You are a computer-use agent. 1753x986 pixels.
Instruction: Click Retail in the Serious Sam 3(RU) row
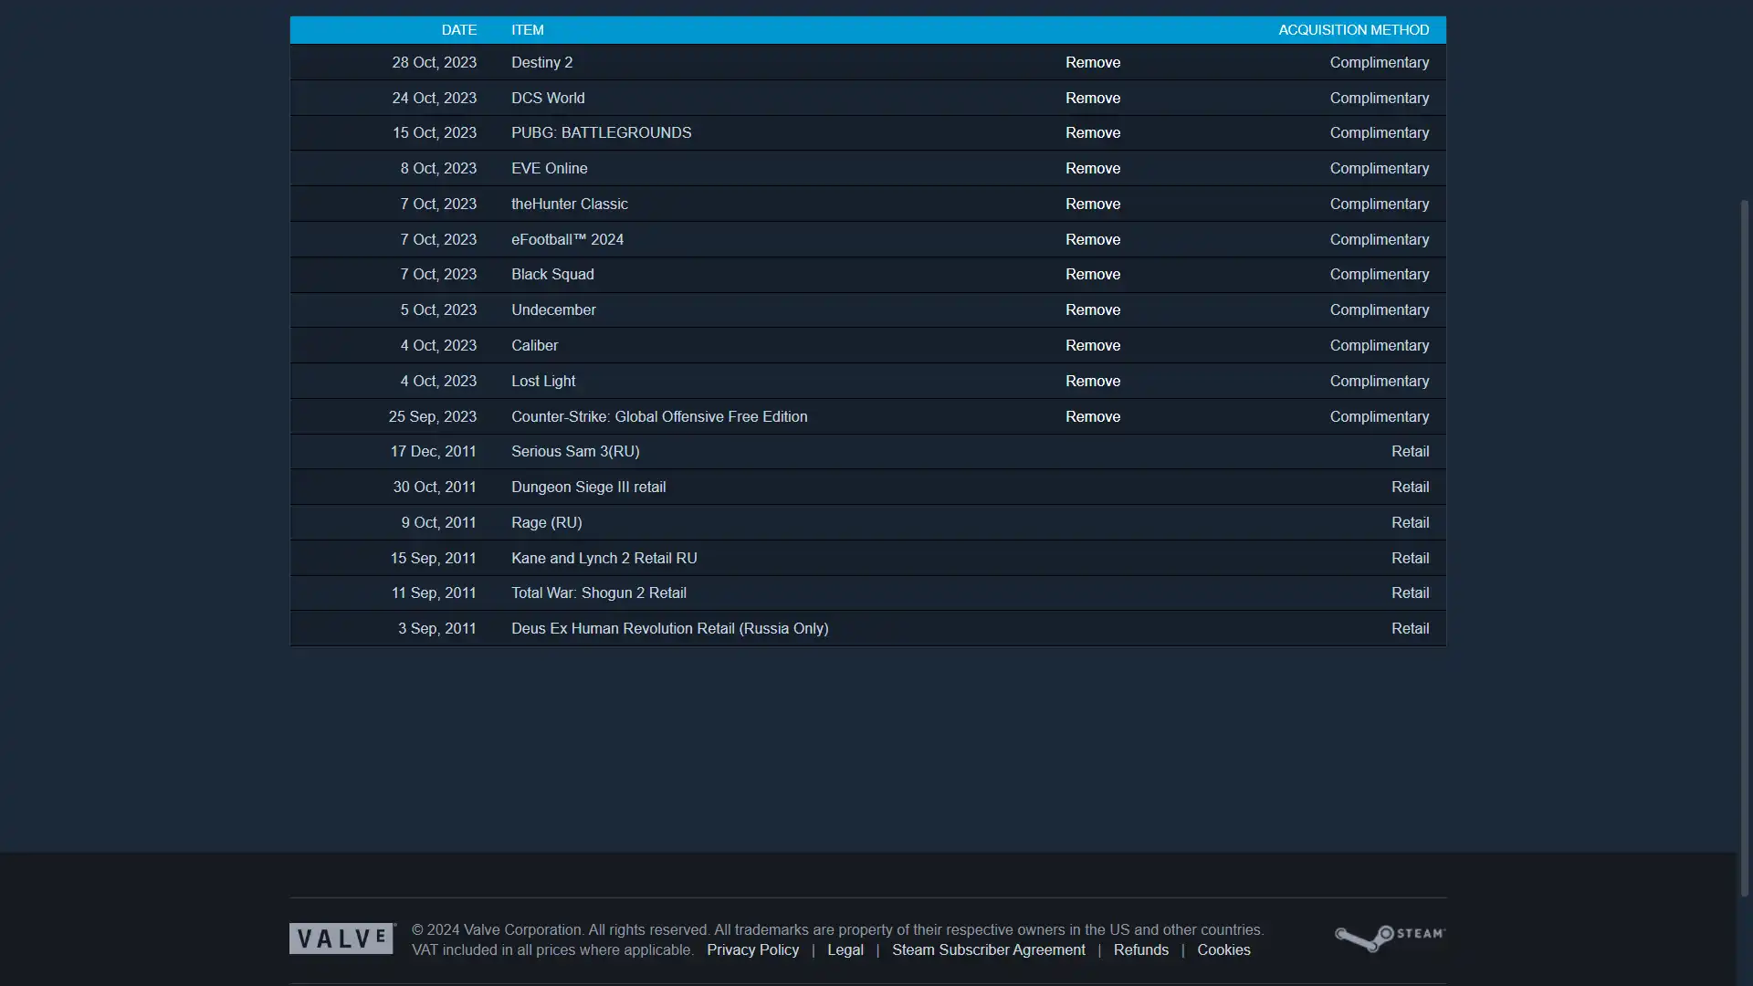1411,451
